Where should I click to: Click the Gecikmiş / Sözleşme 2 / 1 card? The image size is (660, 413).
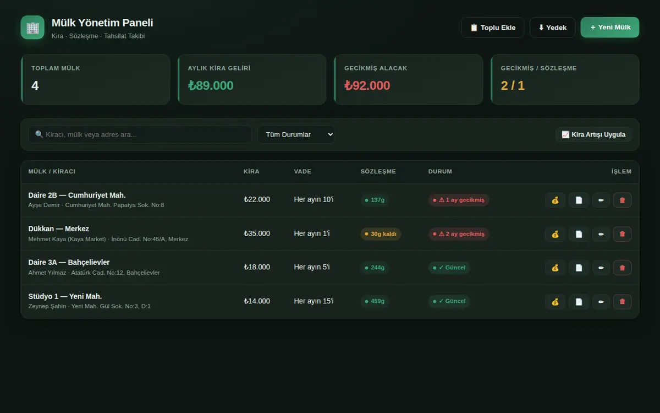565,79
